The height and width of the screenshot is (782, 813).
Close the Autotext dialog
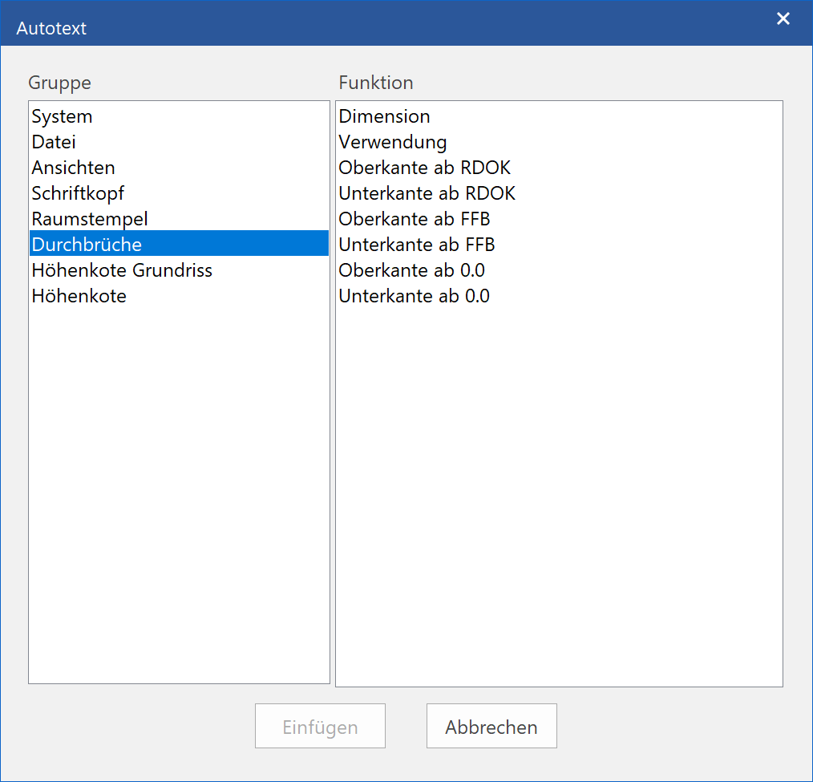tap(783, 18)
